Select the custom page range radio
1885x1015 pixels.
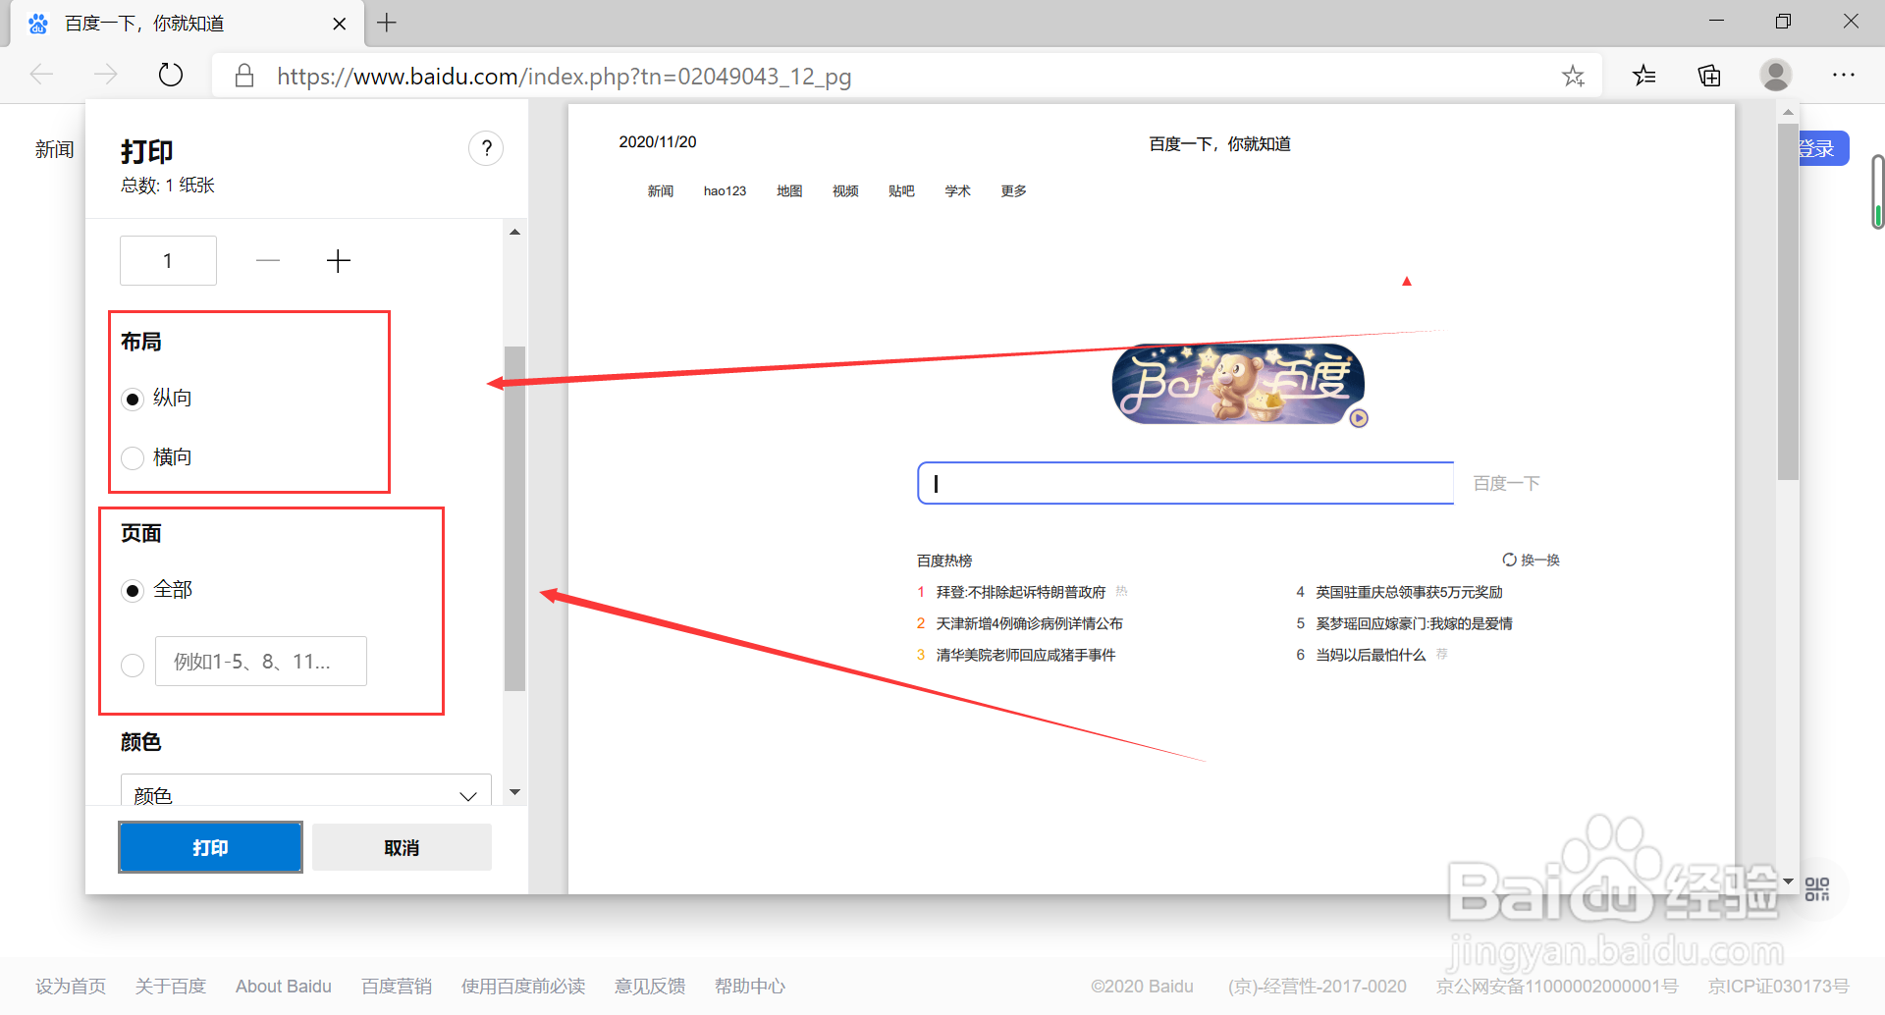(133, 666)
